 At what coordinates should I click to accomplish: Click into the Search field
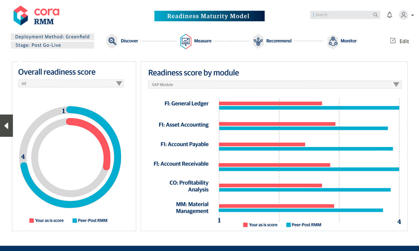pos(340,15)
